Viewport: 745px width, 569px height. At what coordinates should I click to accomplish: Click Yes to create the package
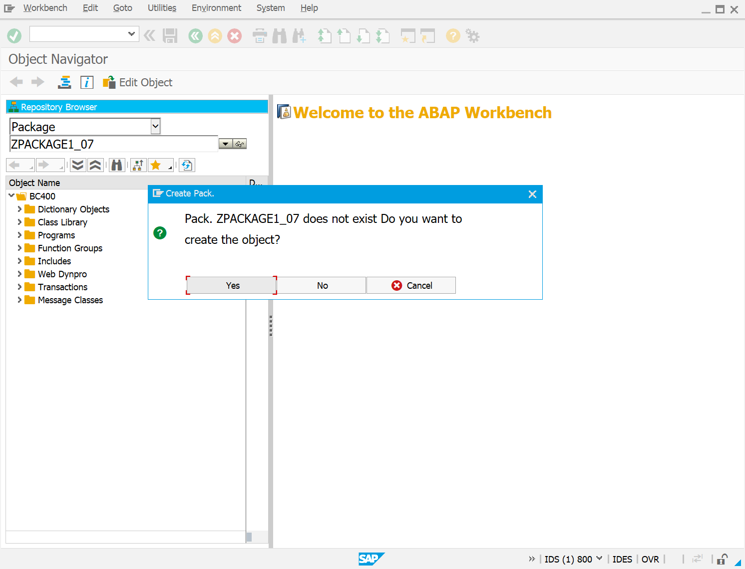click(x=232, y=285)
